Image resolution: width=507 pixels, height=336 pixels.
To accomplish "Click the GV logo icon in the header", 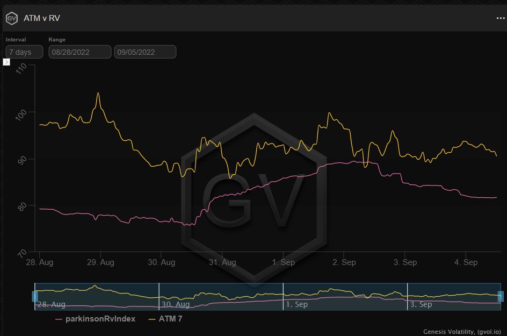I will click(12, 18).
